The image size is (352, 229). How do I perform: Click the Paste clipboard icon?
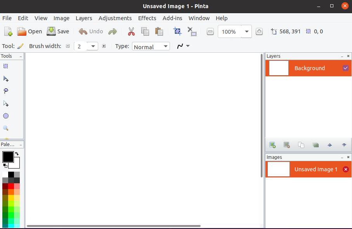(159, 31)
